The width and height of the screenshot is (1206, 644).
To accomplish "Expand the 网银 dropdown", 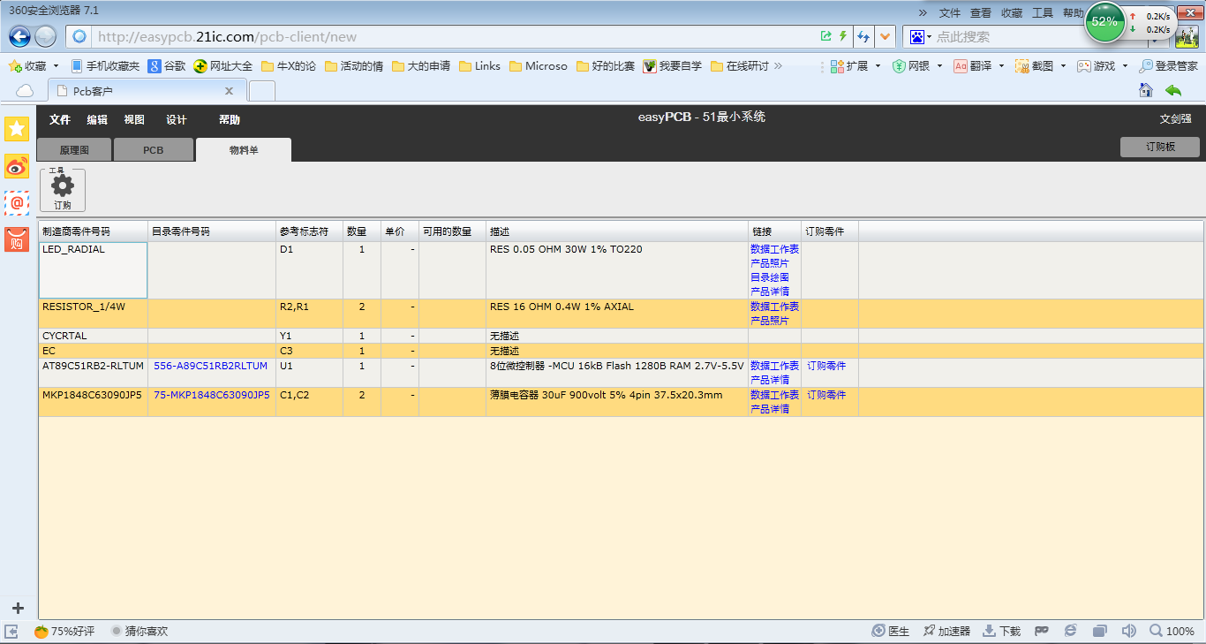I will (x=939, y=66).
